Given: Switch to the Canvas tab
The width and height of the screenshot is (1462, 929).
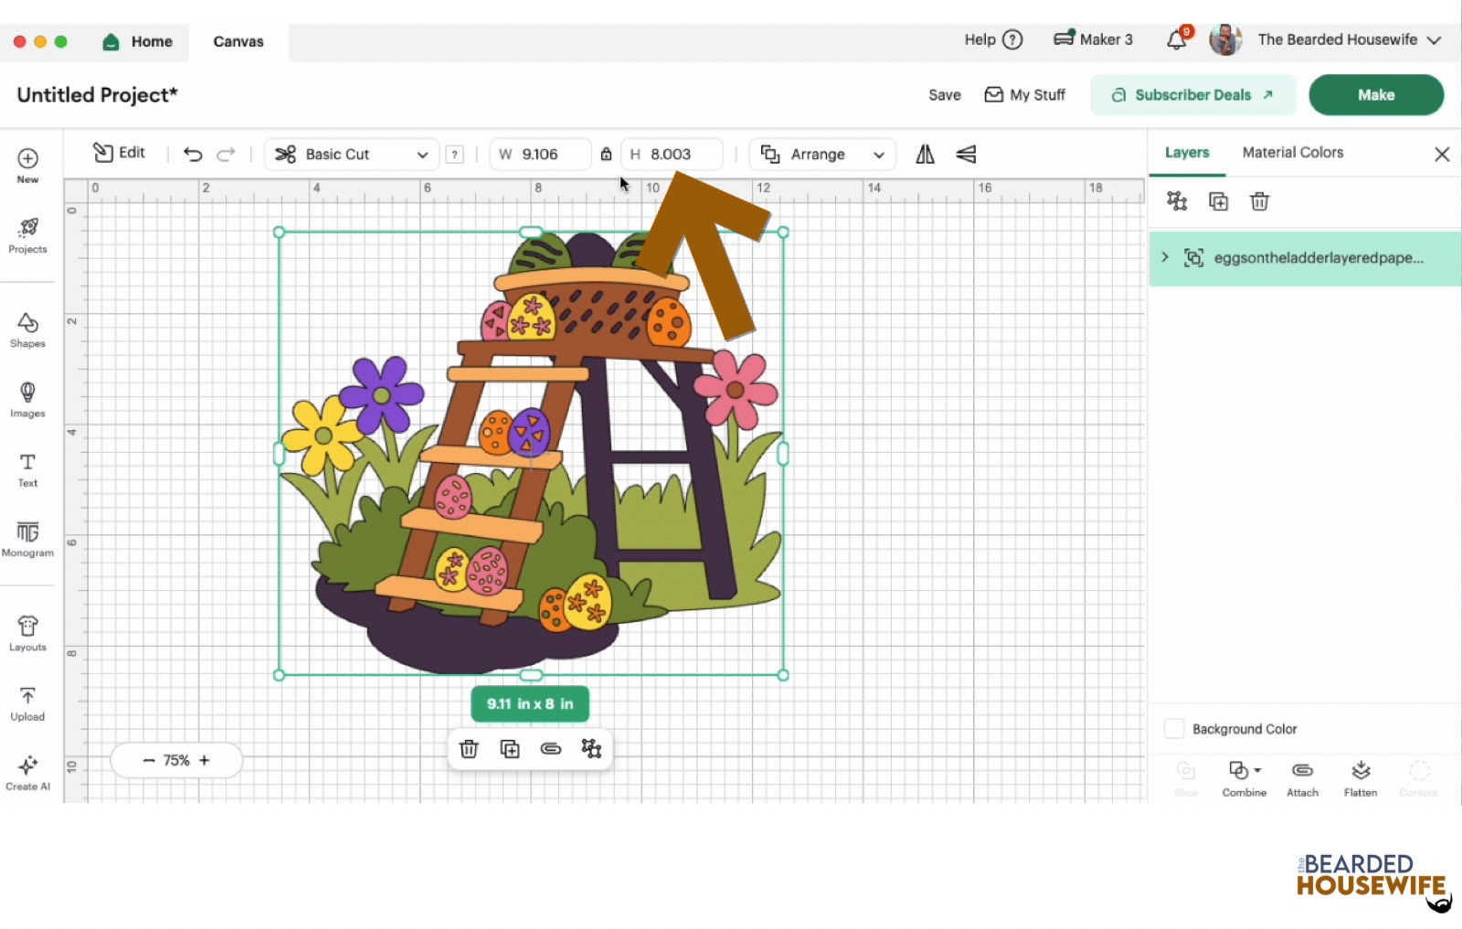Looking at the screenshot, I should (x=238, y=42).
